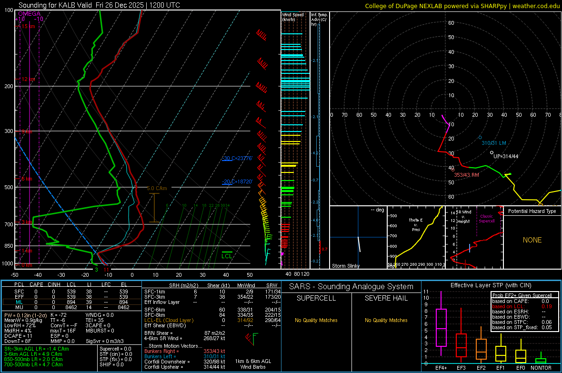Screen dimensions: 562x373
Task: Click the 5.0 C/km lapse rate label
Action: (x=157, y=188)
